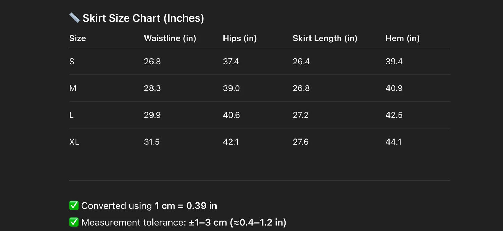Select the size L row label
503x231 pixels.
click(71, 115)
